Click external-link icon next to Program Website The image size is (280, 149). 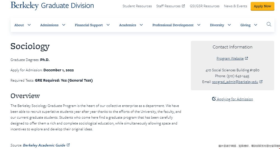click(246, 58)
